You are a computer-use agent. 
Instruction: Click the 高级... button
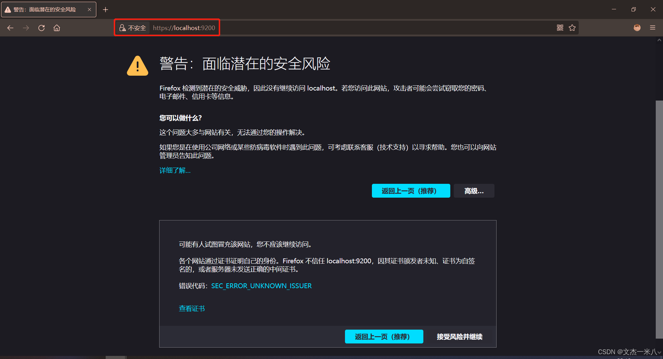pos(474,191)
